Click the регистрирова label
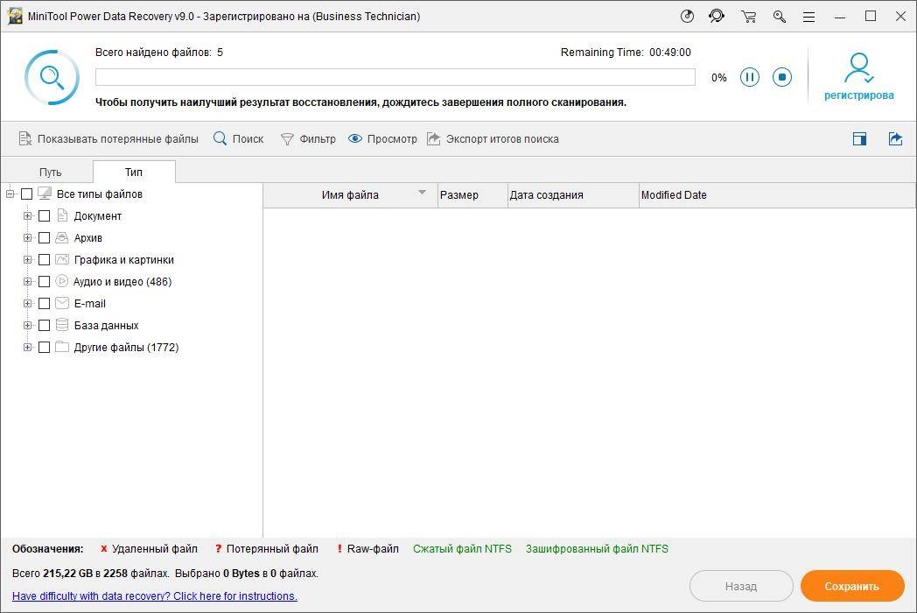This screenshot has width=917, height=613. (858, 95)
